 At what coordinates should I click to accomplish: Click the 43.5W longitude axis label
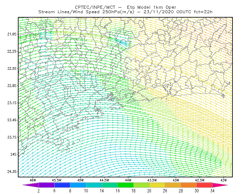pyautogui.click(x=152, y=180)
